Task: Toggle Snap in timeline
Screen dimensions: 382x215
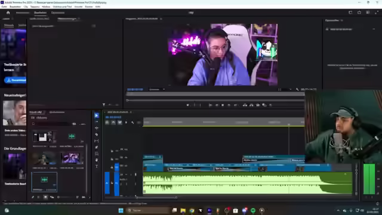Action: tap(113, 122)
